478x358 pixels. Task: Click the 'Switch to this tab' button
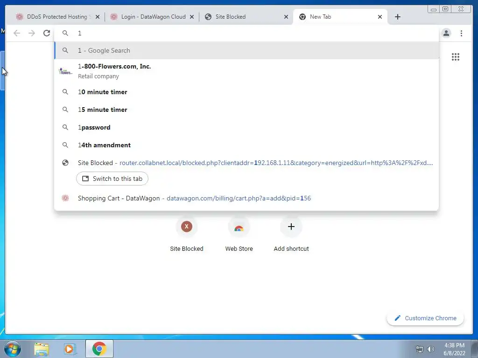coord(112,179)
